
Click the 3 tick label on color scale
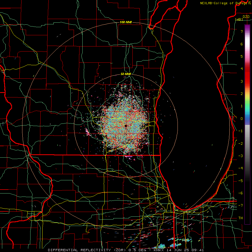[242, 81]
